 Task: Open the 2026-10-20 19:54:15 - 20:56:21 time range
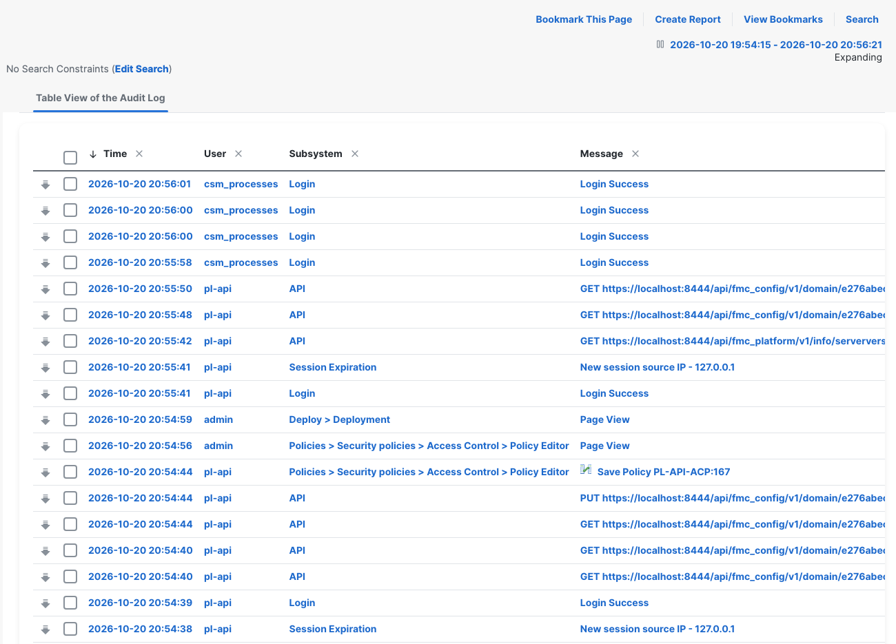[x=776, y=45]
